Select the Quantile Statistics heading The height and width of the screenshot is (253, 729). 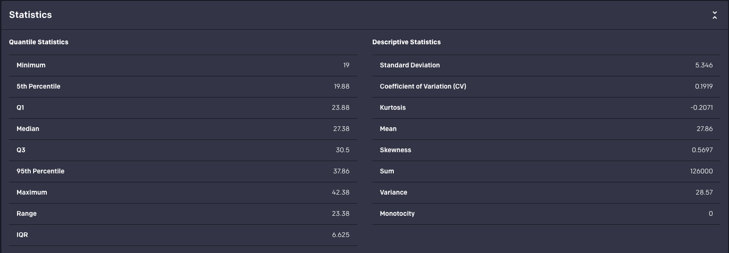pyautogui.click(x=39, y=42)
